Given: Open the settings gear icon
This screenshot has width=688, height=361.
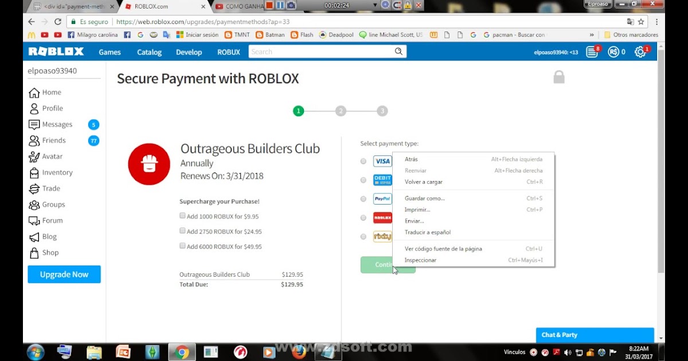Looking at the screenshot, I should click(x=640, y=52).
